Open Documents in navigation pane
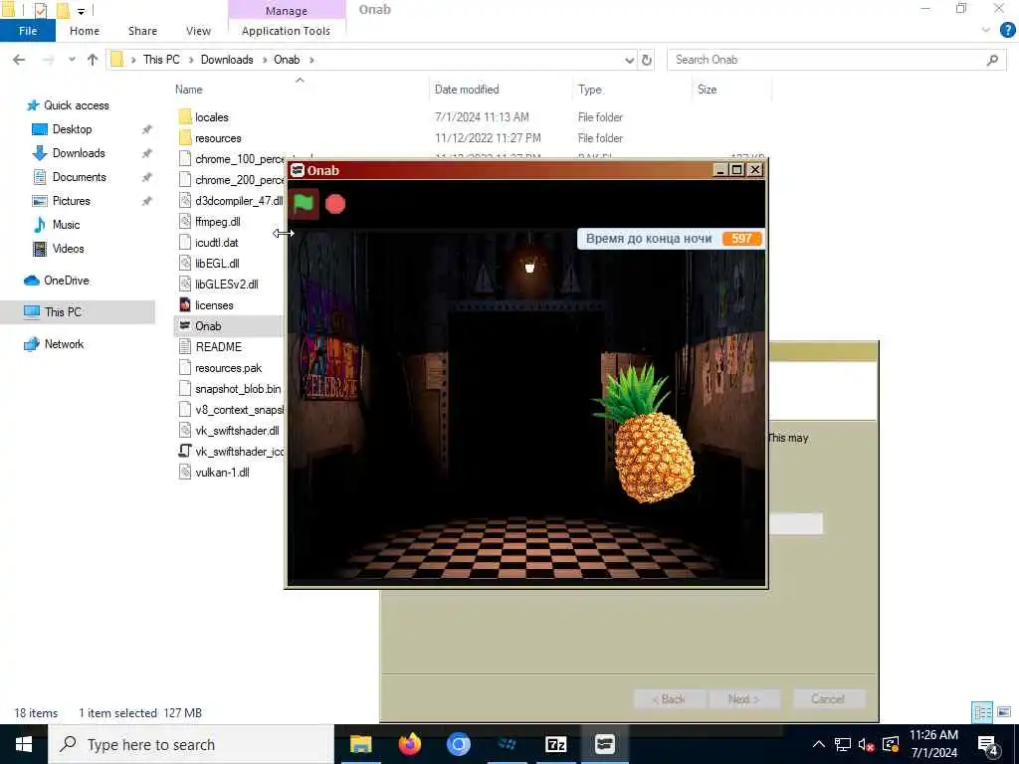 pyautogui.click(x=79, y=177)
